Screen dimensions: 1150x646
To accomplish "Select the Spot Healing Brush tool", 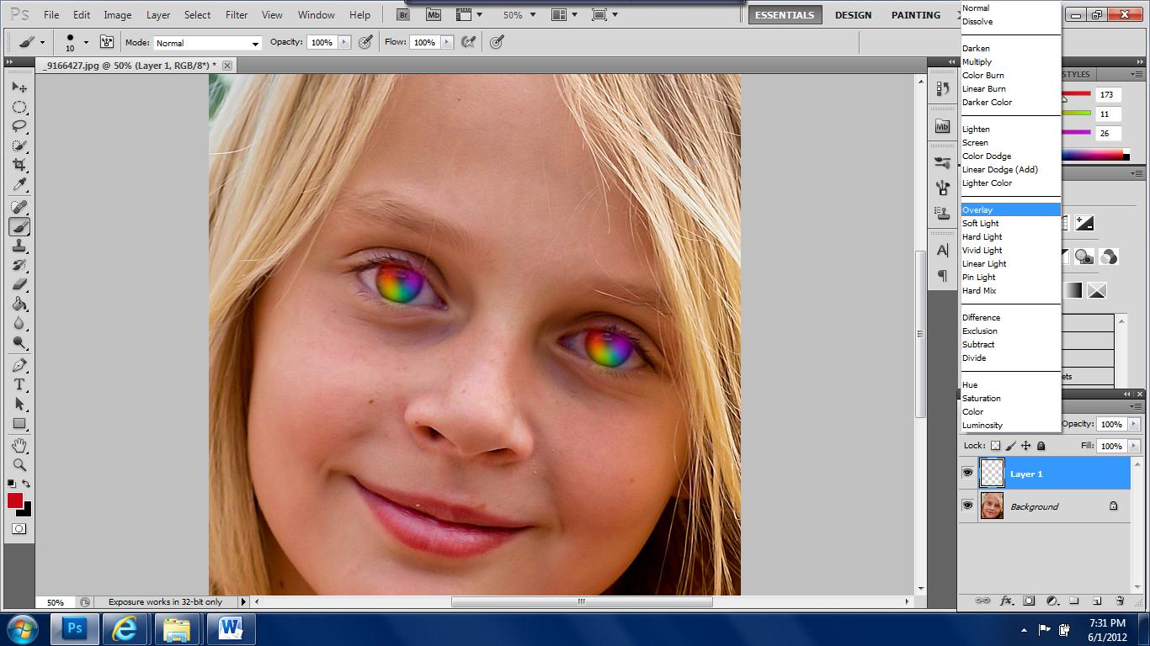I will 19,207.
